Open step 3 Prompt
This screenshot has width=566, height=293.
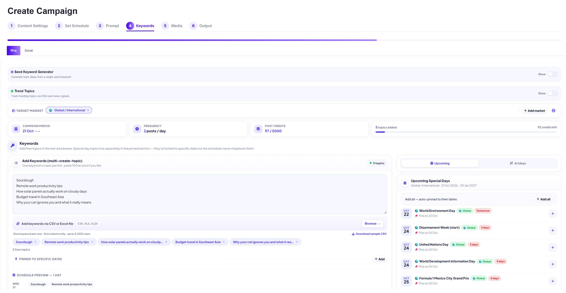click(108, 26)
